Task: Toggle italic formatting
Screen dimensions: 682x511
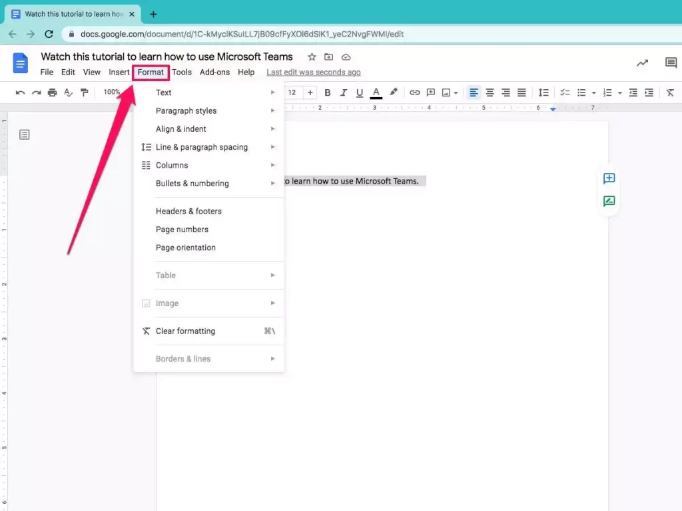Action: coord(344,92)
